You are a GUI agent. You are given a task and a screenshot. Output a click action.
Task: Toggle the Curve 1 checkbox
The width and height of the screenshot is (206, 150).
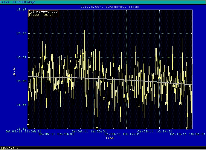(2, 148)
